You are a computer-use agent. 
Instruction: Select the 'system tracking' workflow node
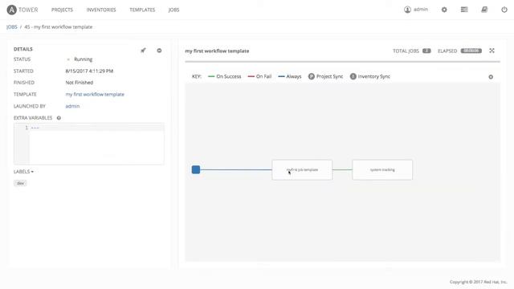click(x=382, y=169)
